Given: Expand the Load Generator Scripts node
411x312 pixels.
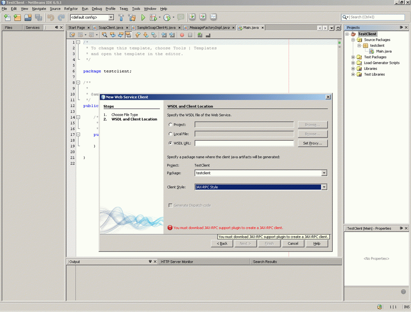Looking at the screenshot, I should pyautogui.click(x=353, y=63).
